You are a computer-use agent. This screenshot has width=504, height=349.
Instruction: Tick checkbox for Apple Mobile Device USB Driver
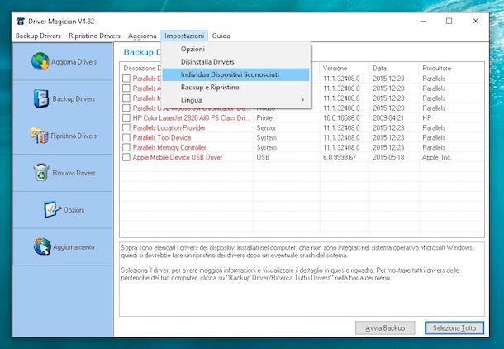(x=126, y=157)
